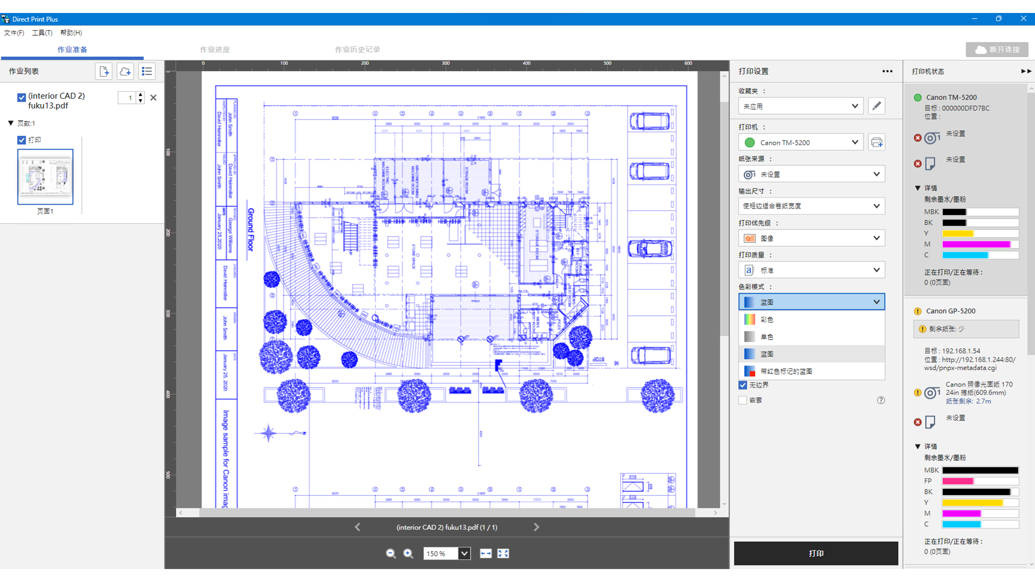Toggle the job list view icon

pos(147,71)
